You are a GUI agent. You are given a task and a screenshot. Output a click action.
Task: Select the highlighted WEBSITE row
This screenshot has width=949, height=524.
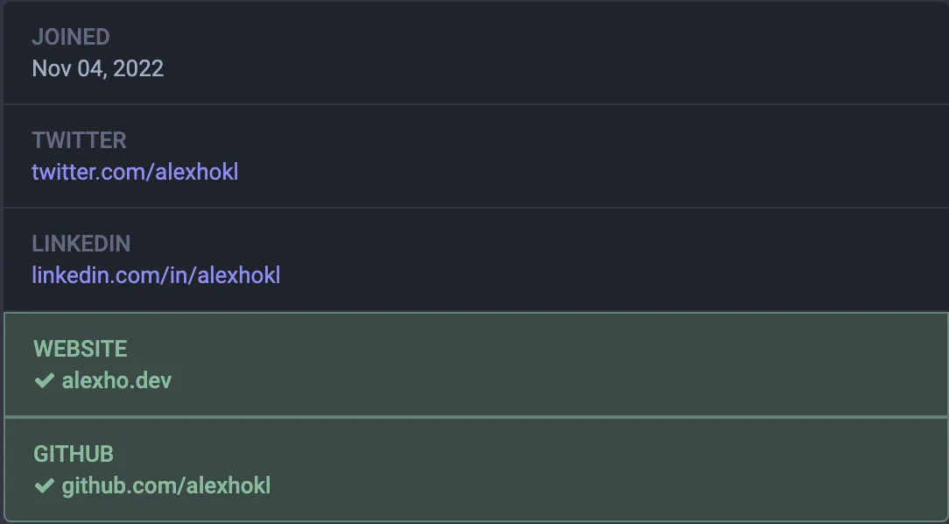pos(474,364)
